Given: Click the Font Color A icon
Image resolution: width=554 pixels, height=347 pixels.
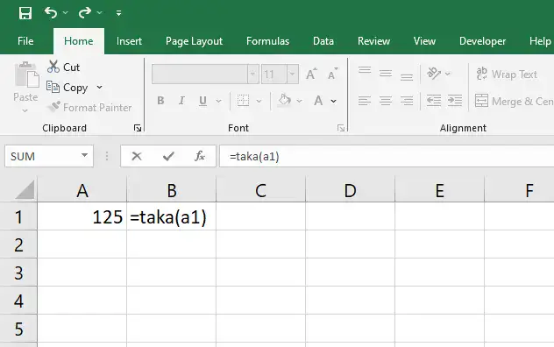Looking at the screenshot, I should tap(318, 101).
